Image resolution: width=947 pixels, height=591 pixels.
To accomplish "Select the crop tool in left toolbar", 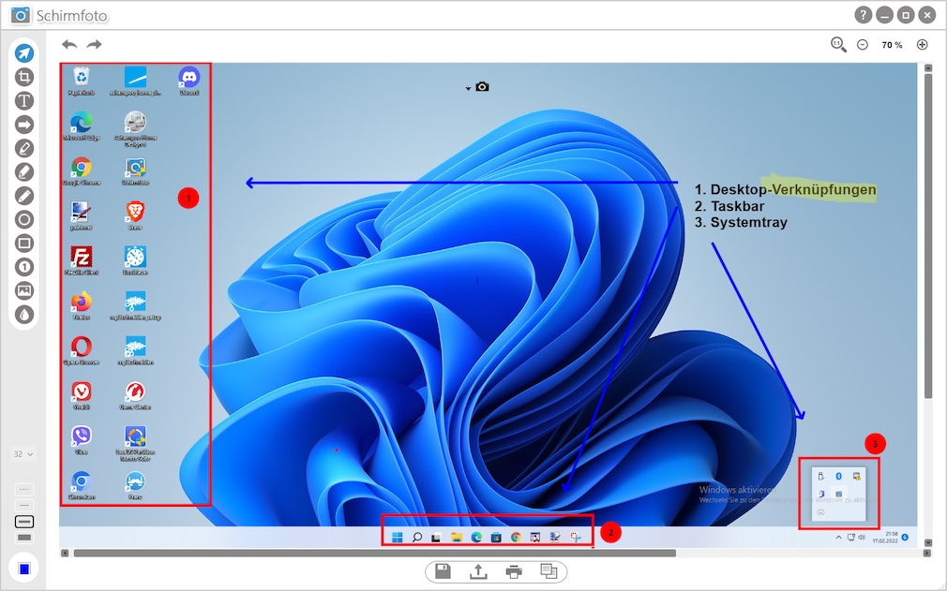I will pos(24,77).
